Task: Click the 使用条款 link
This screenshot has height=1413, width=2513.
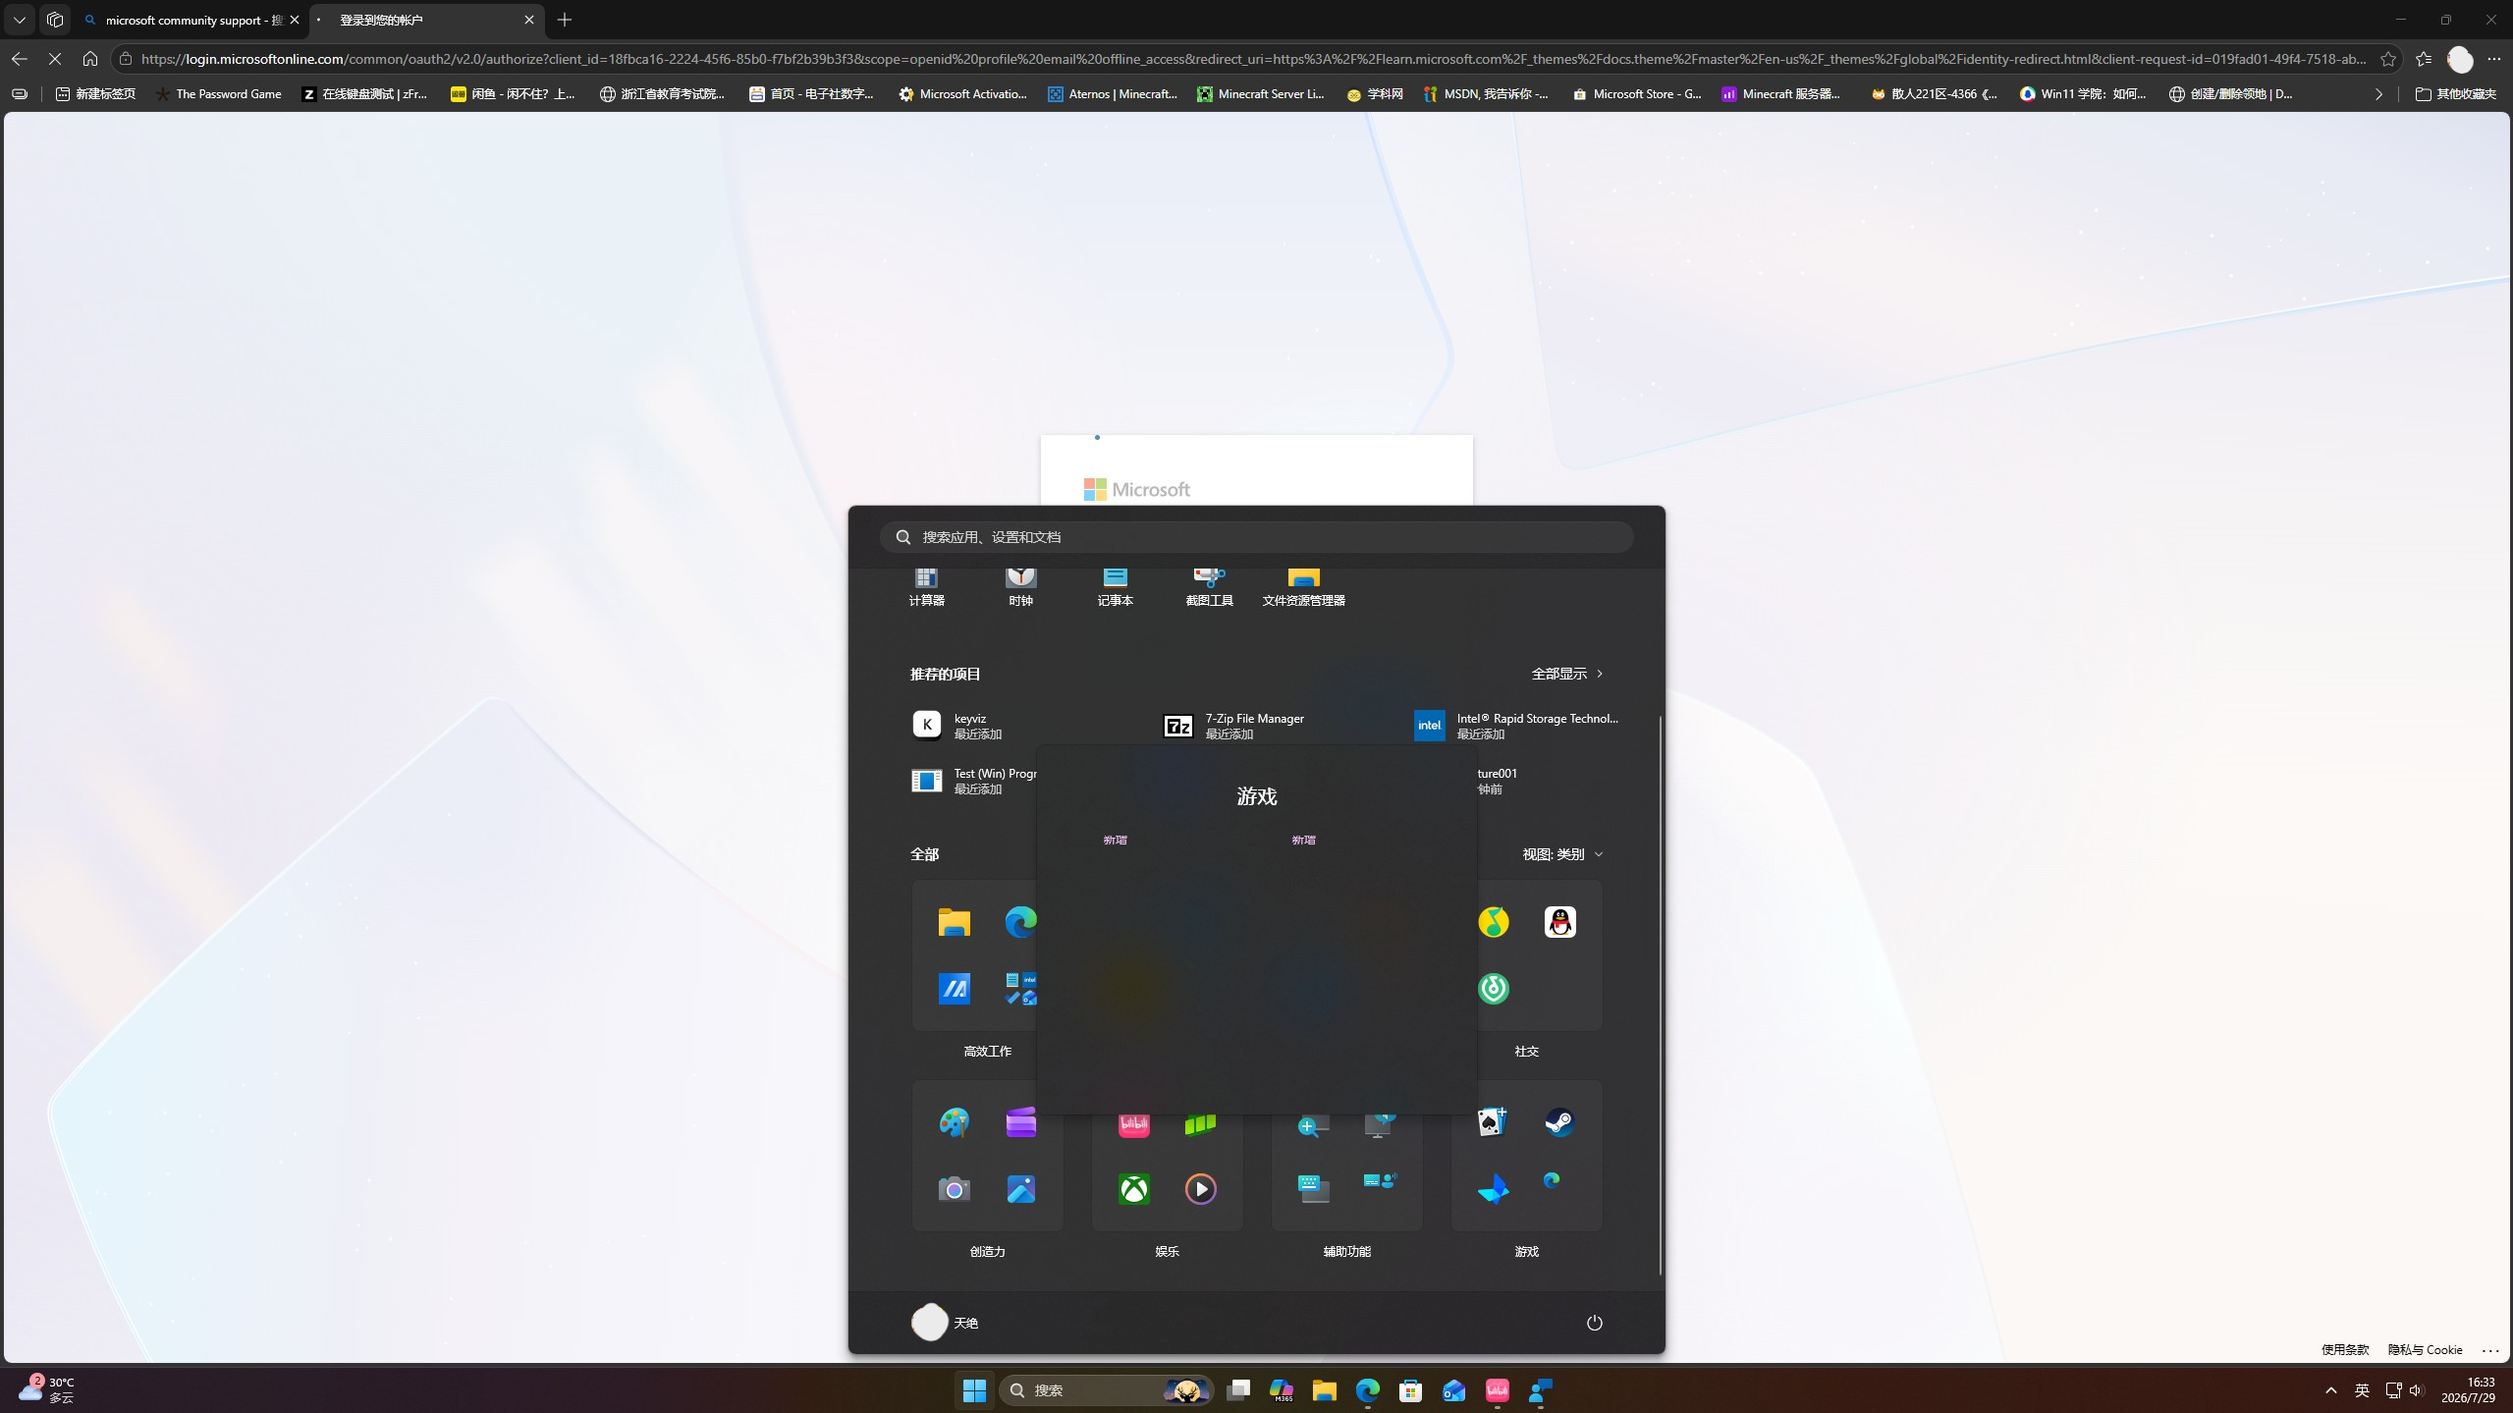Action: click(x=2344, y=1350)
